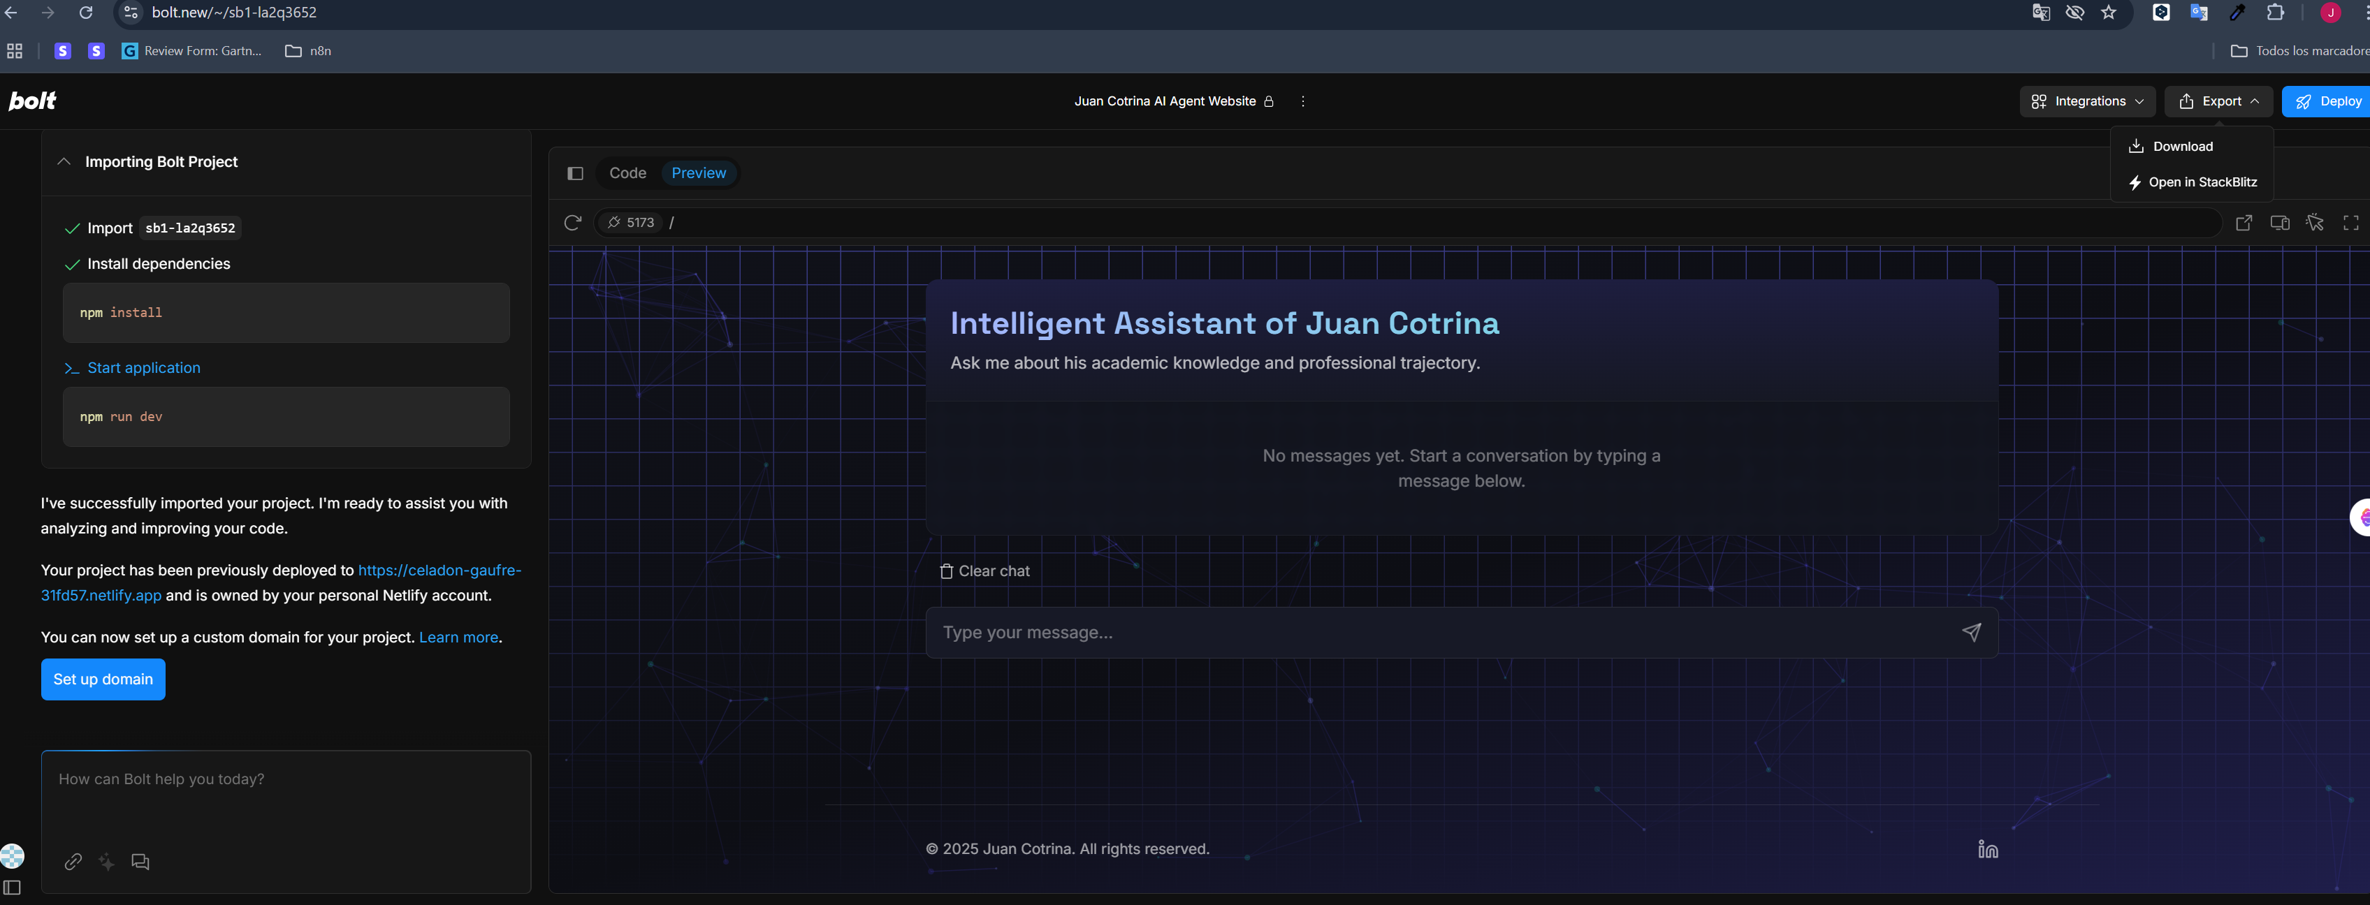
Task: Toggle the workbench sidebar panel icon
Action: [x=575, y=173]
